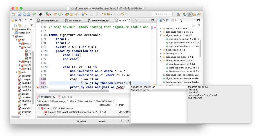Fold the lemma at line 128
Screen dimensions: 256x136
coord(47,35)
